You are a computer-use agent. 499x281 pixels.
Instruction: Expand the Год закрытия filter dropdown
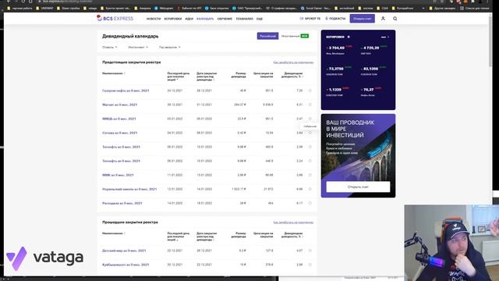pyautogui.click(x=170, y=47)
